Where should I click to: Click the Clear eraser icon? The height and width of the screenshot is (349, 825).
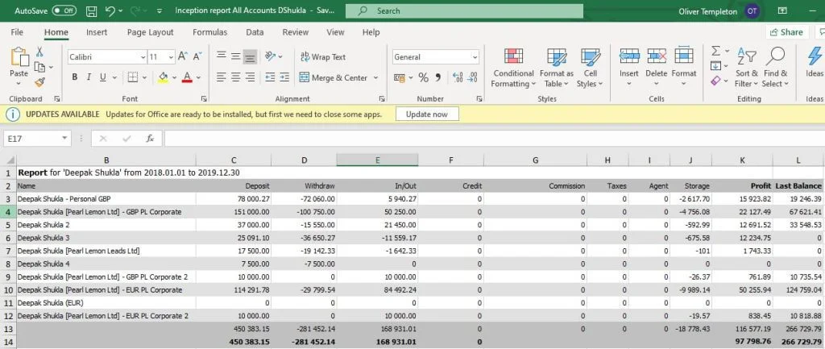(715, 81)
